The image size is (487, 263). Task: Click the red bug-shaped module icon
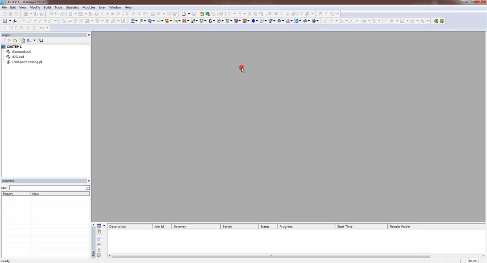point(314,21)
